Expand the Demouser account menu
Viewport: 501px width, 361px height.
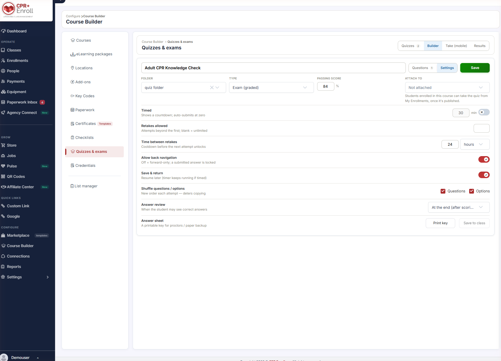point(38,358)
